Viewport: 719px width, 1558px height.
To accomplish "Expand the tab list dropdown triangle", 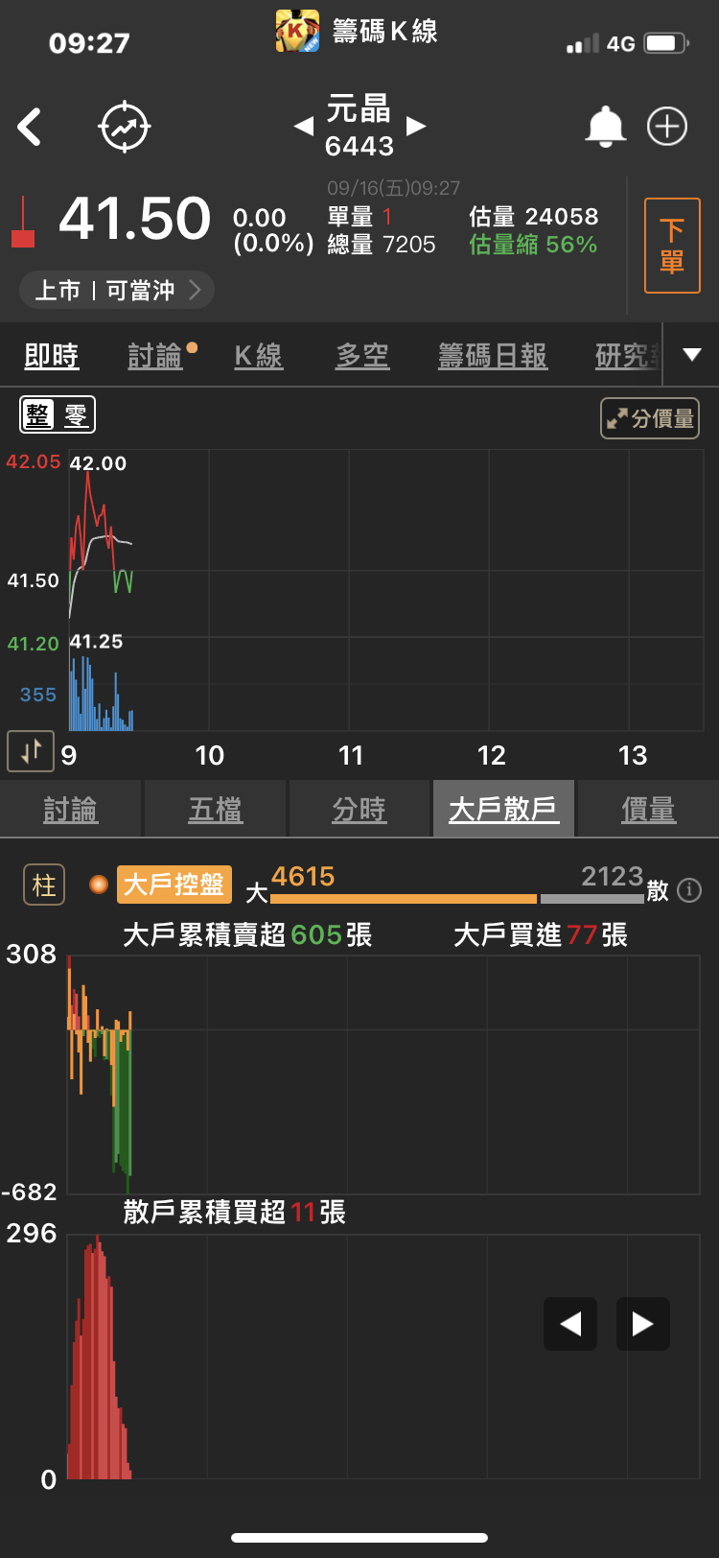I will click(x=691, y=355).
